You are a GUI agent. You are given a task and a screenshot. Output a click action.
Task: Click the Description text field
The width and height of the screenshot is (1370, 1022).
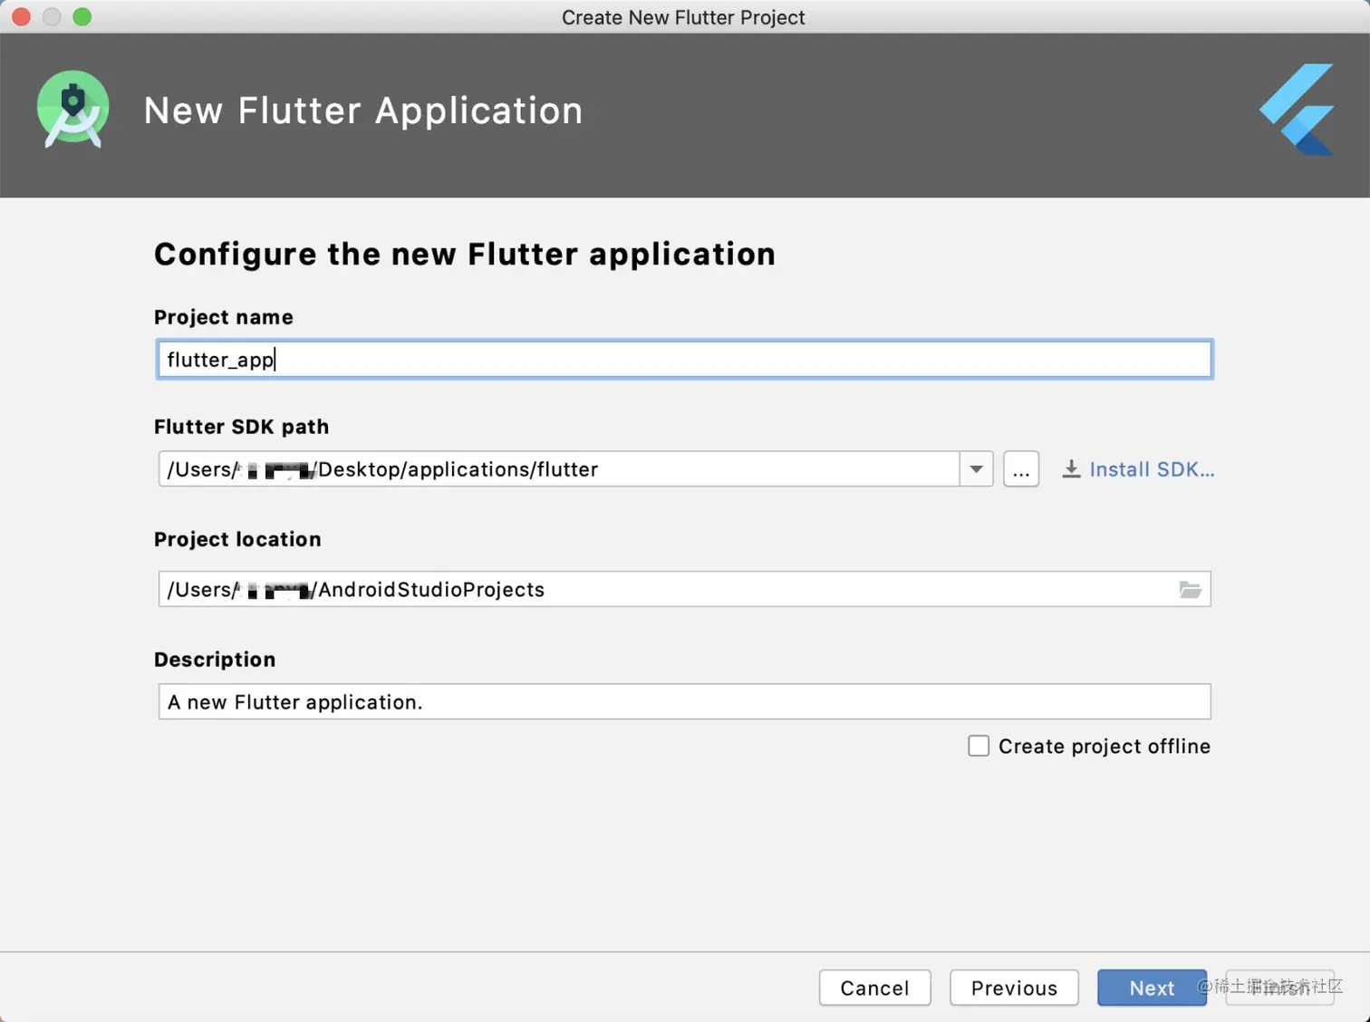click(684, 702)
